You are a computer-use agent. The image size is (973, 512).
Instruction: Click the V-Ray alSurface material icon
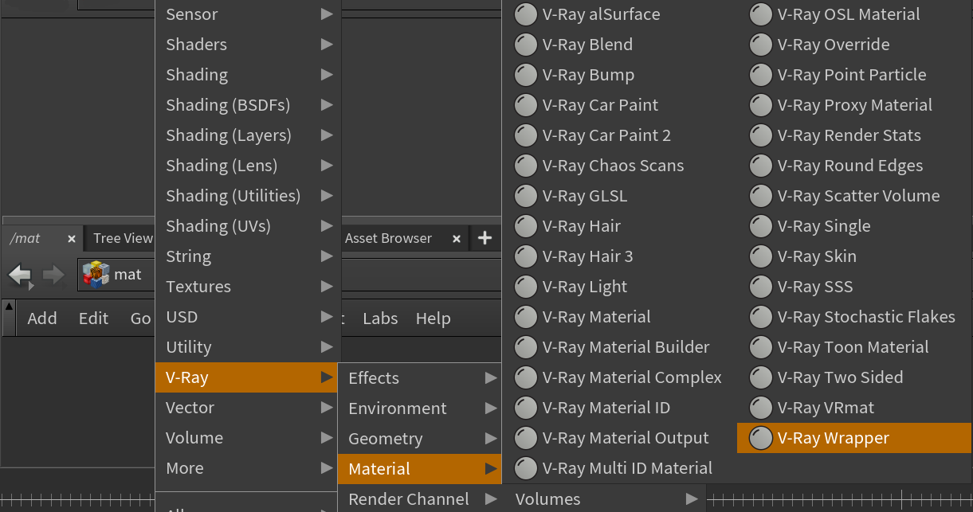pyautogui.click(x=525, y=14)
